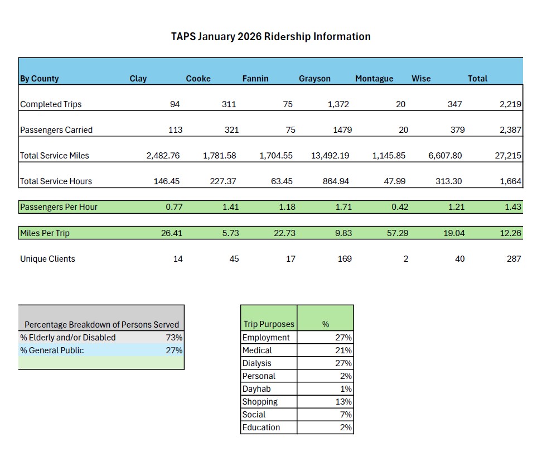Screen dimensions: 547x471
Task: Select the Trip Purposes header cell
Action: (268, 324)
